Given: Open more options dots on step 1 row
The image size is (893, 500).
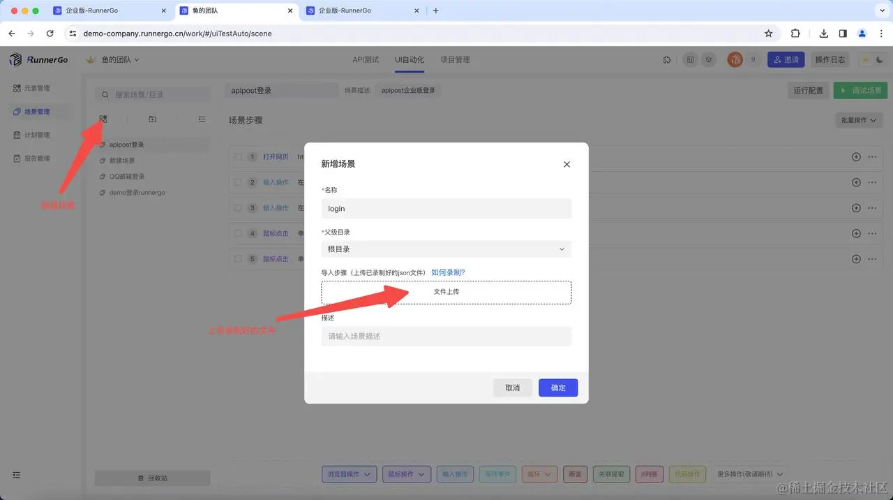Looking at the screenshot, I should click(872, 157).
